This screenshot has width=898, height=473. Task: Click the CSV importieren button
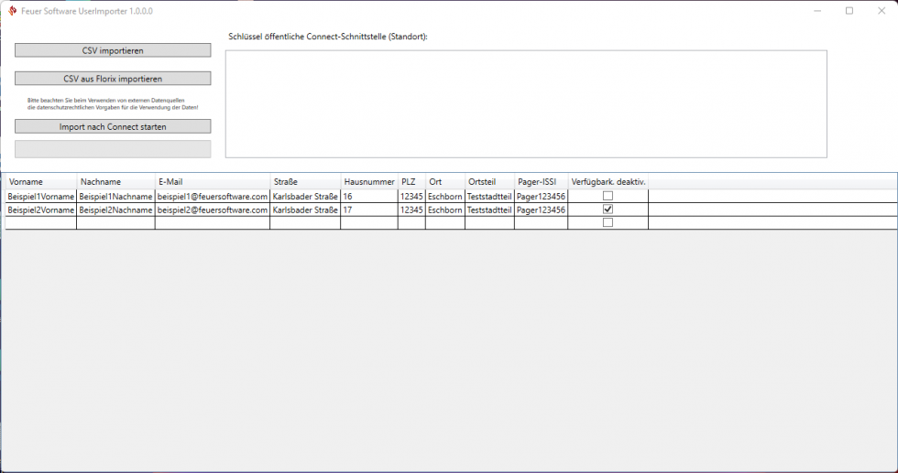coord(113,50)
